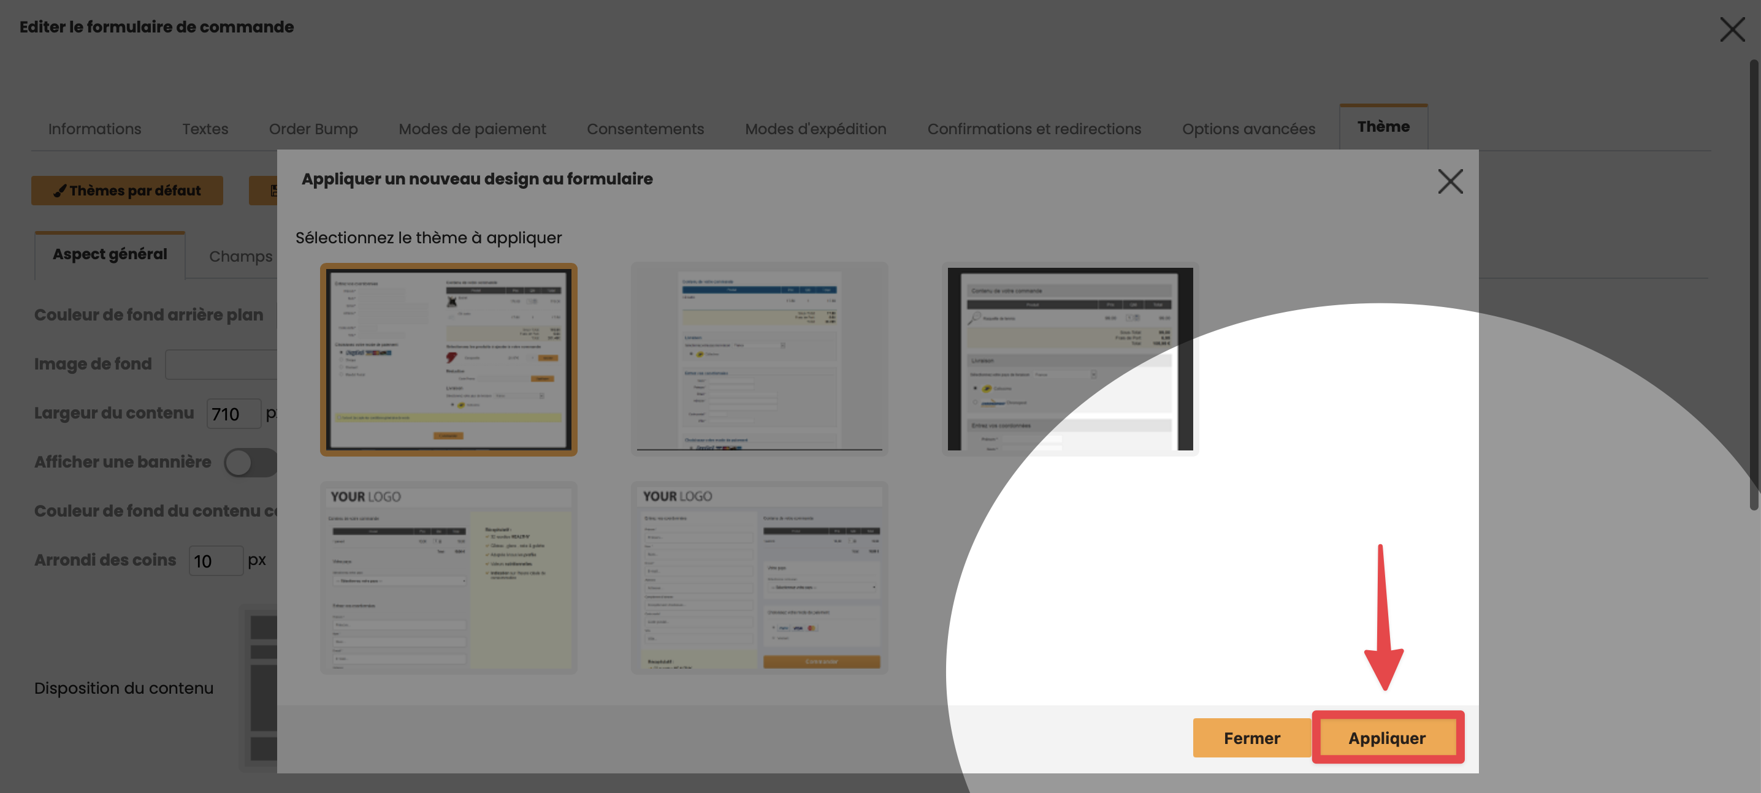Toggle the Afficher une bannière switch
This screenshot has height=793, width=1761.
pyautogui.click(x=250, y=463)
